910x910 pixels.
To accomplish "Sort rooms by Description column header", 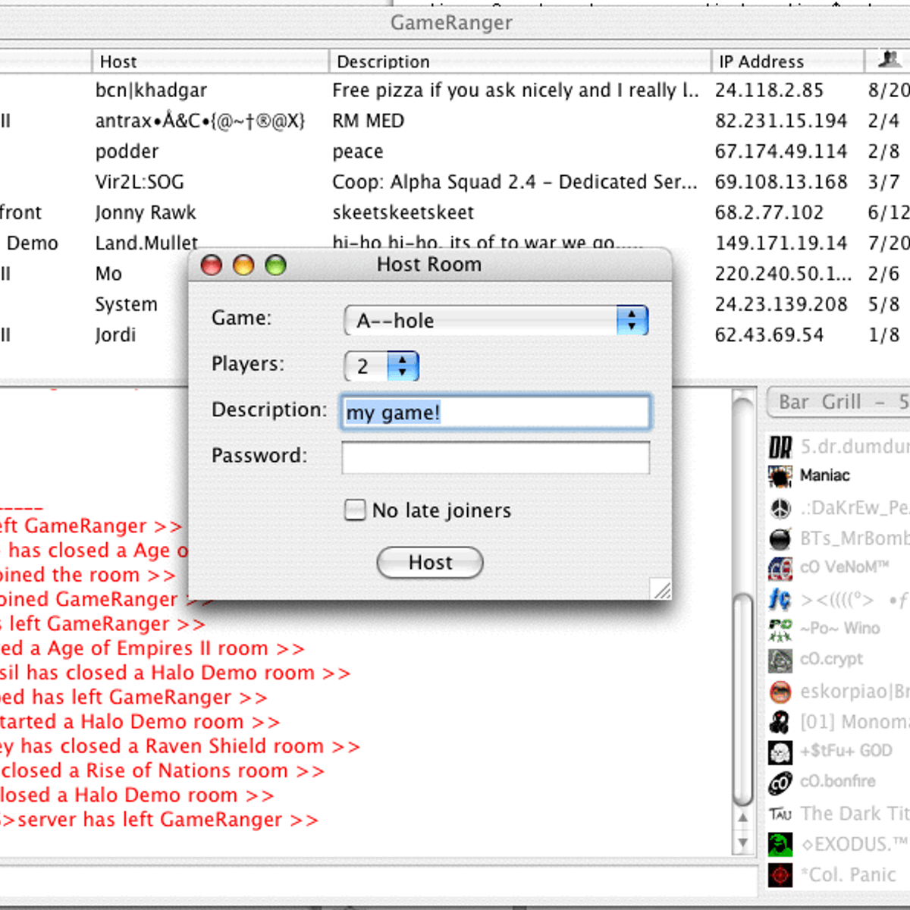I will tap(519, 61).
